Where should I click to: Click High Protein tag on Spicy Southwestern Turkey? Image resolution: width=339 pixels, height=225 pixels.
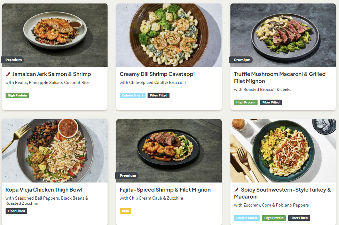point(274,218)
